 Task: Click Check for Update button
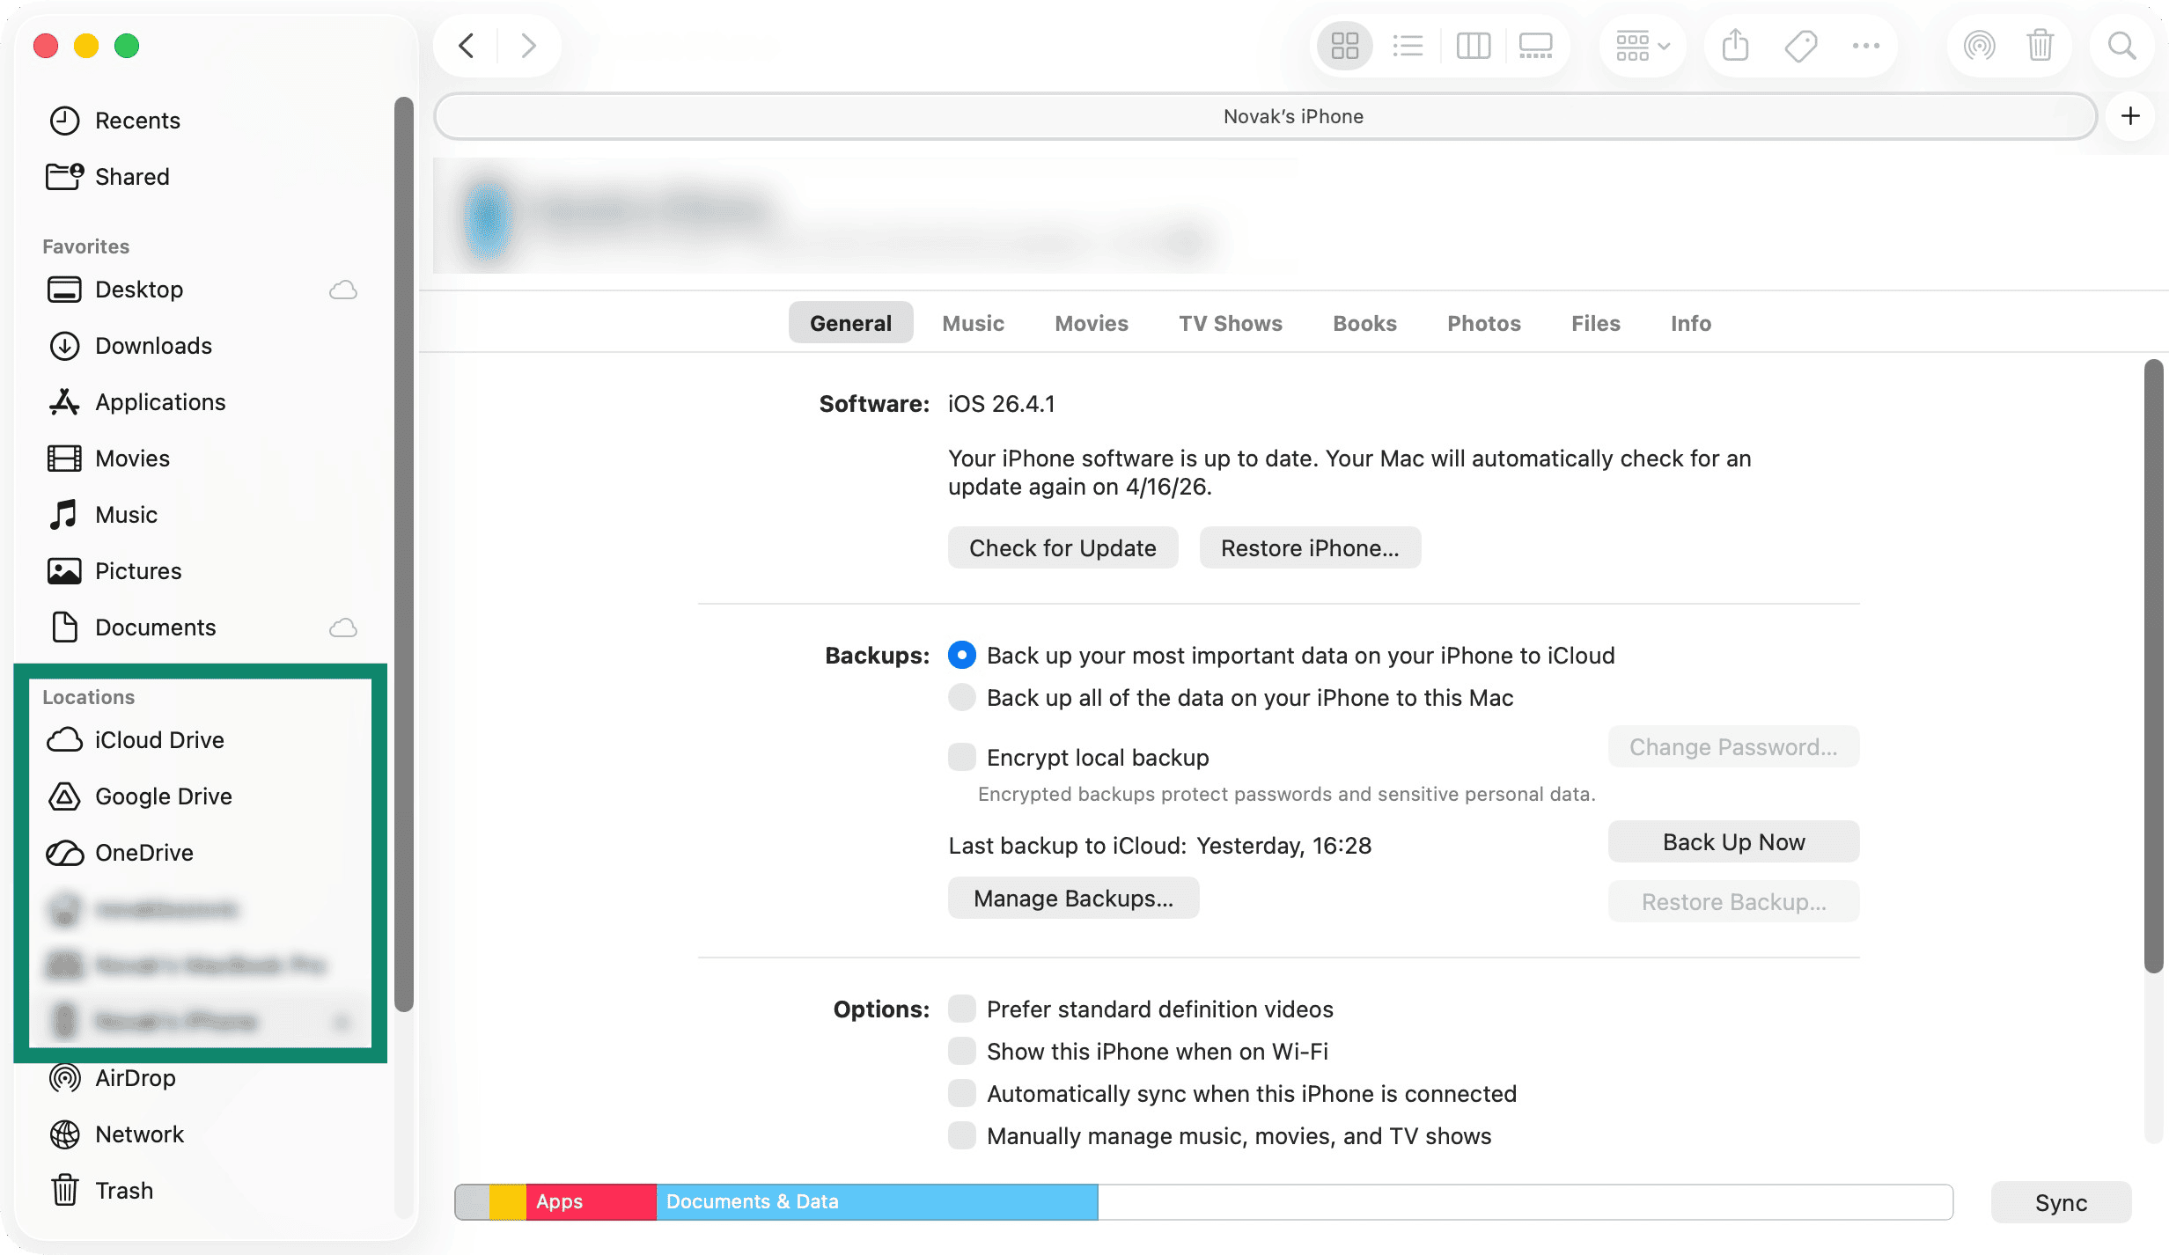[x=1062, y=548]
